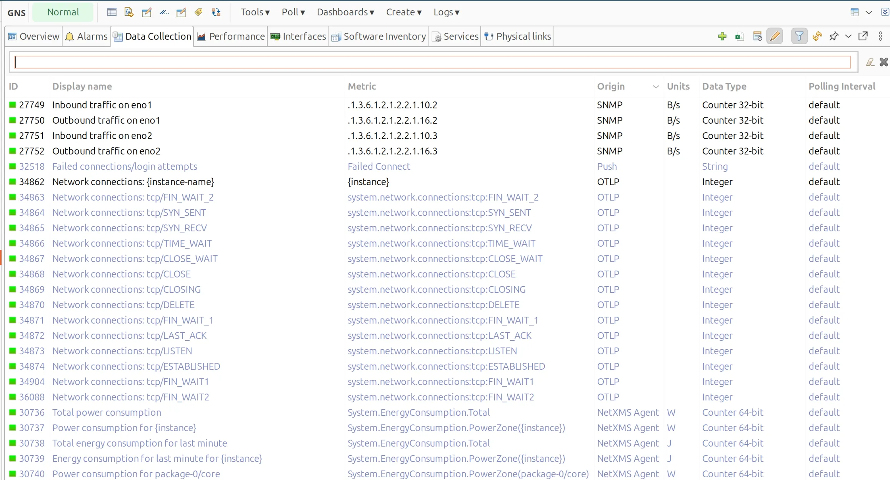Switch to the Alarms tab
890x480 pixels.
click(x=87, y=37)
